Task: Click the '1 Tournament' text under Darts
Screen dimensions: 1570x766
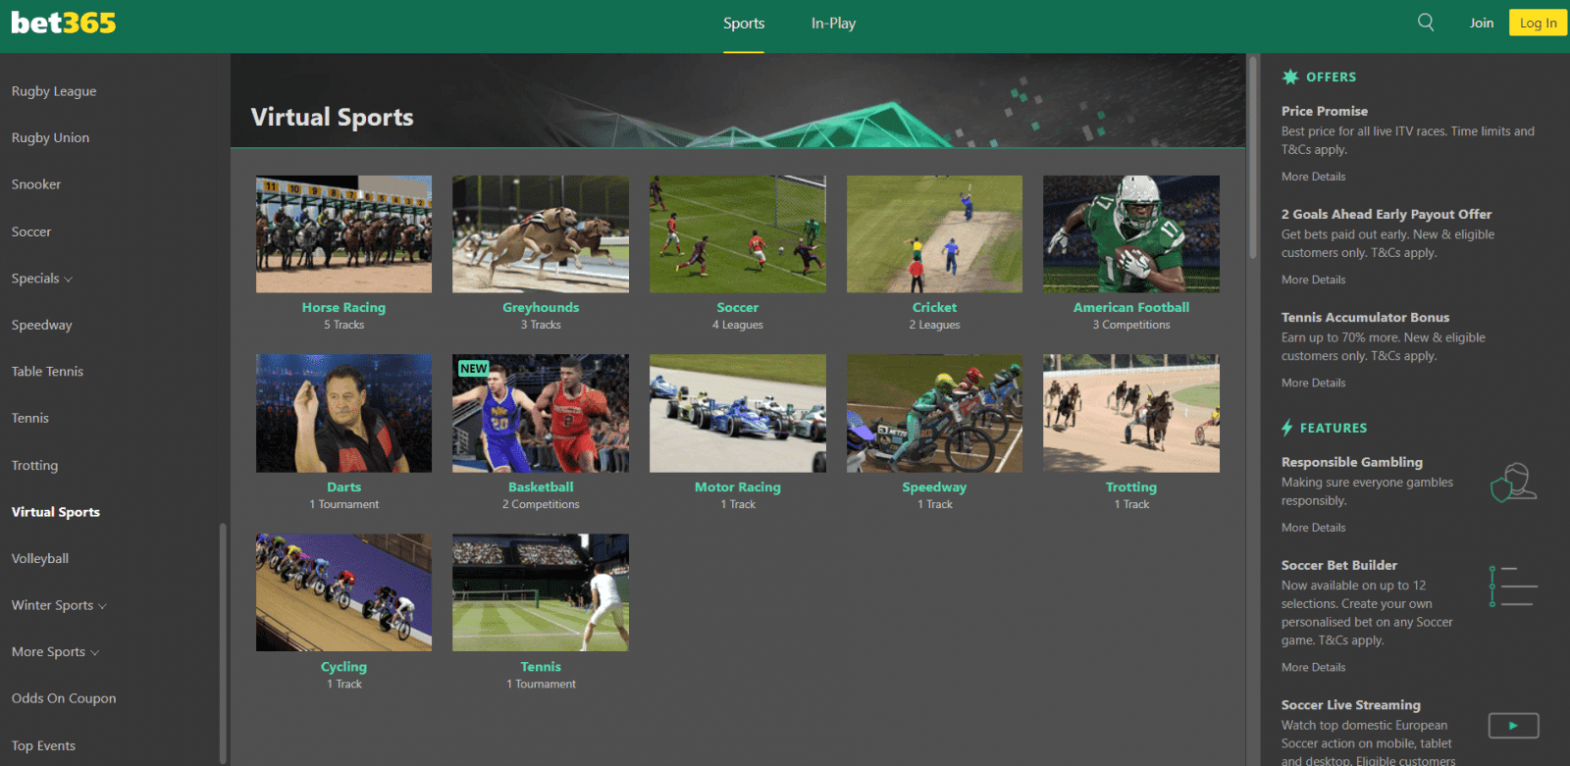Action: [344, 504]
